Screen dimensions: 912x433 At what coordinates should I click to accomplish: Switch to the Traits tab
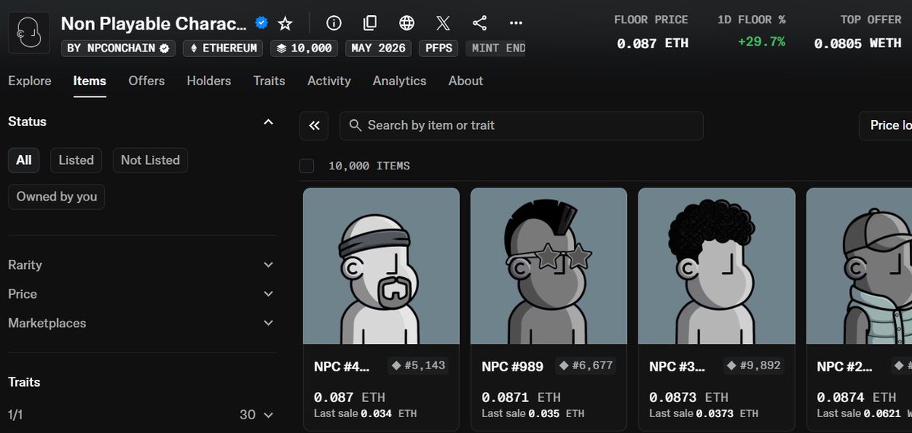click(269, 81)
